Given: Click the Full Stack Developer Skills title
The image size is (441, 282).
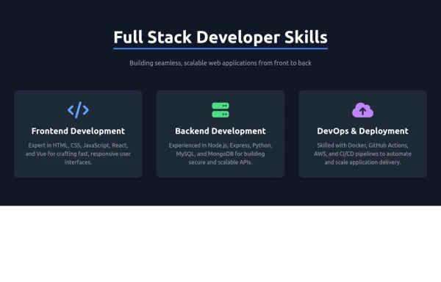Looking at the screenshot, I should pyautogui.click(x=220, y=37).
